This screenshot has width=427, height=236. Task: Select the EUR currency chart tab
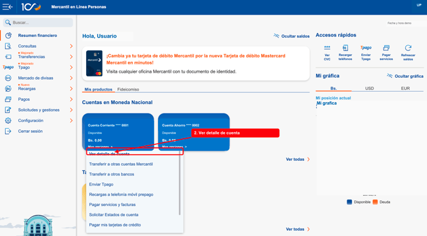(405, 88)
